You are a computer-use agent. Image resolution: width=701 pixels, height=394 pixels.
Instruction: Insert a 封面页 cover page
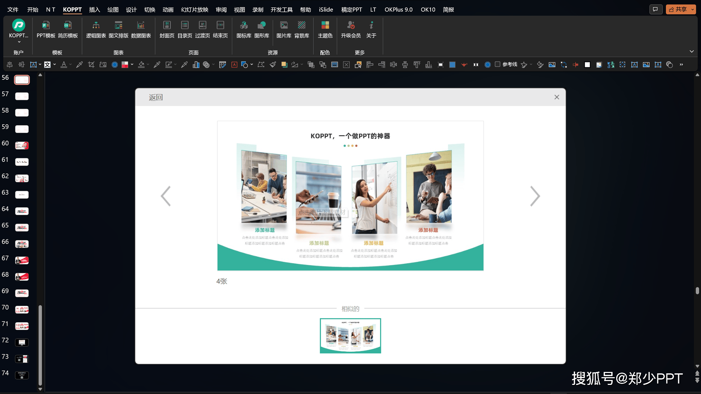[167, 29]
